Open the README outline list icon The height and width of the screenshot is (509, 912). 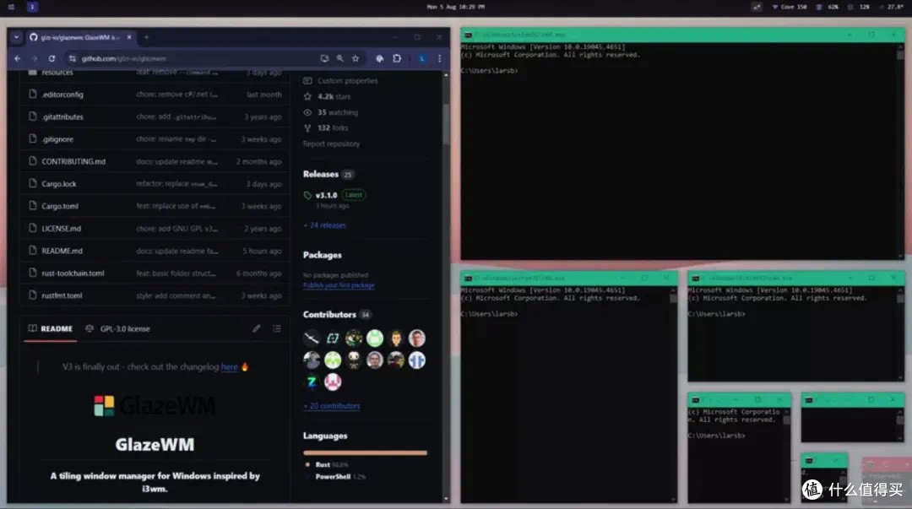coord(277,328)
